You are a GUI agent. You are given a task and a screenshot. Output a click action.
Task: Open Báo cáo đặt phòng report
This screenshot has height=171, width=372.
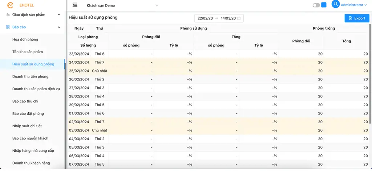[x=28, y=113]
